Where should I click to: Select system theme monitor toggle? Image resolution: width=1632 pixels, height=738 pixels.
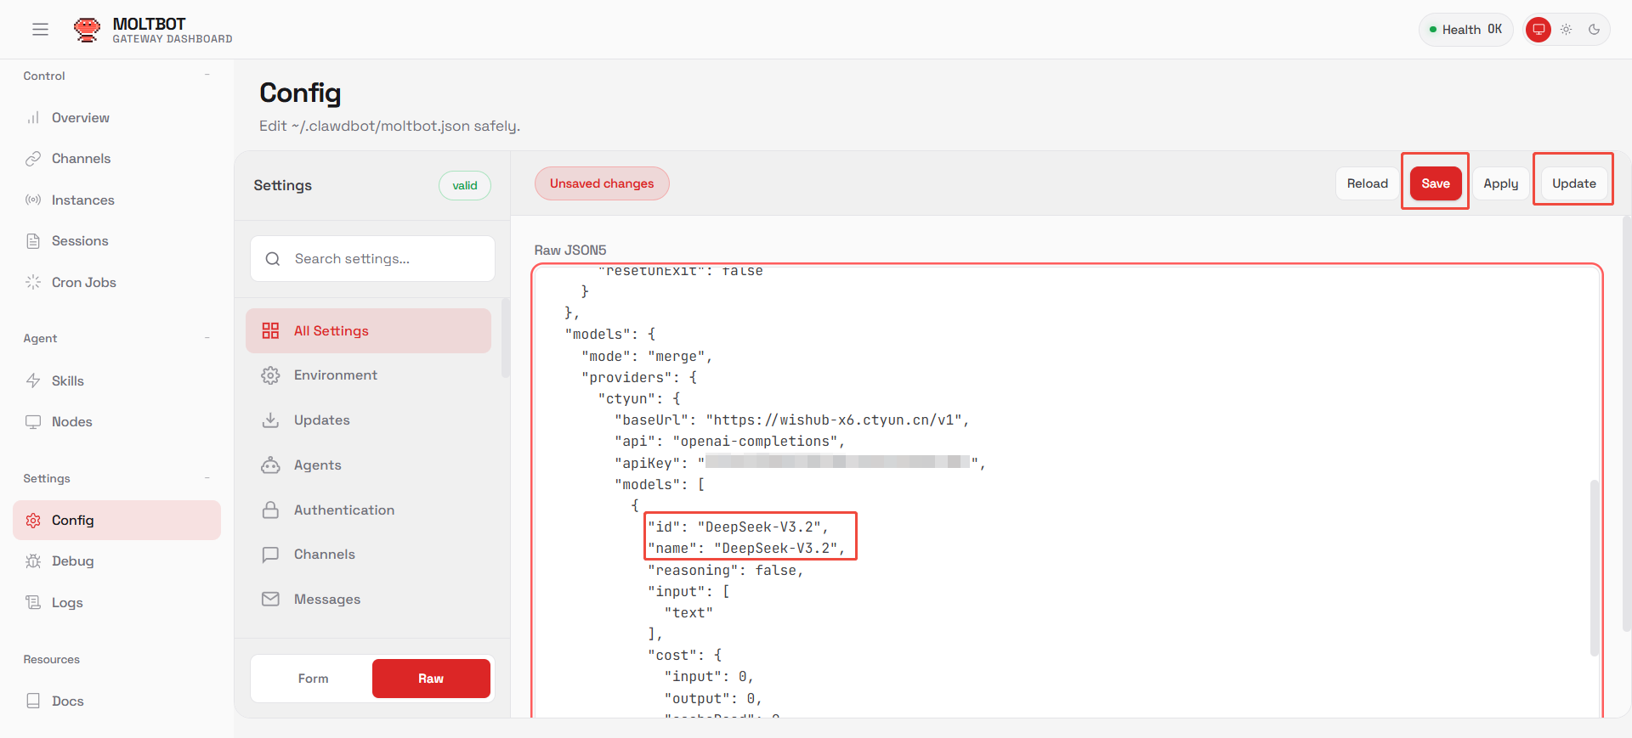tap(1538, 30)
